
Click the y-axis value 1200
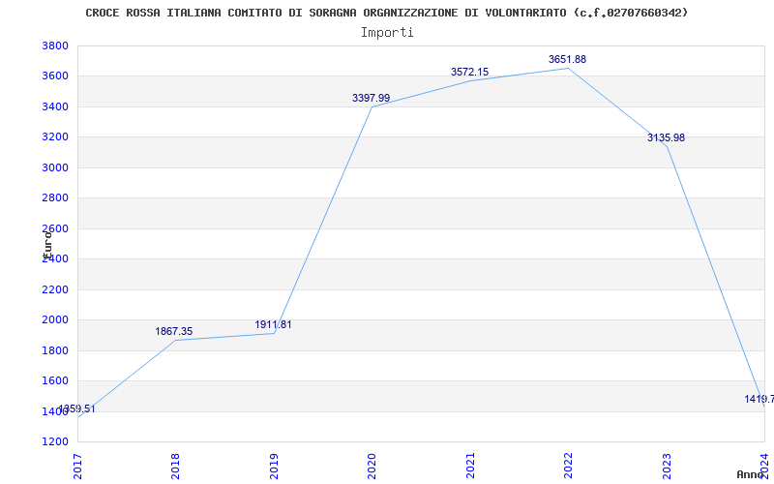pos(55,441)
